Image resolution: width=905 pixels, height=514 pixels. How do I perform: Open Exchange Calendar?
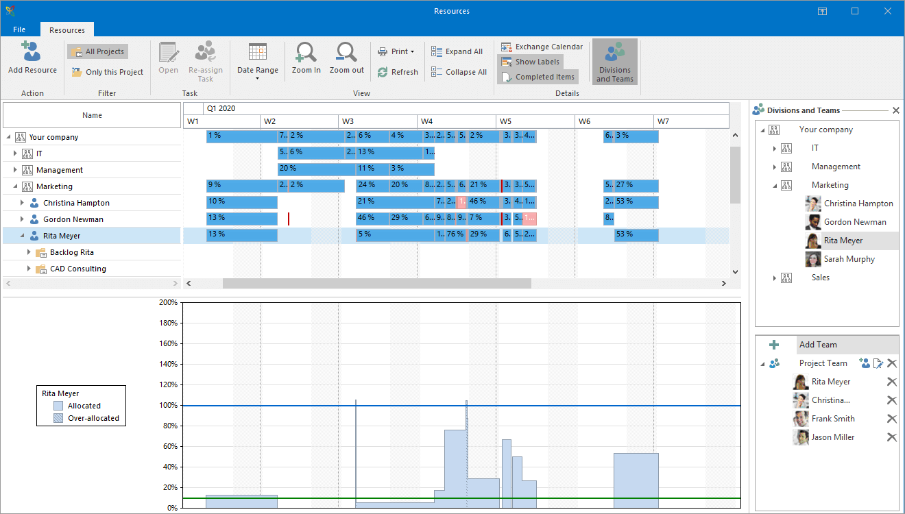[542, 47]
